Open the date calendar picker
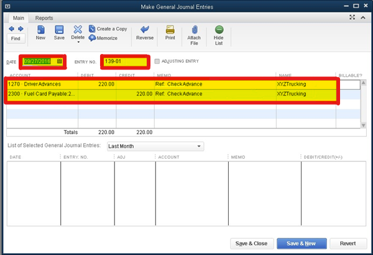The width and height of the screenshot is (373, 255). point(60,61)
